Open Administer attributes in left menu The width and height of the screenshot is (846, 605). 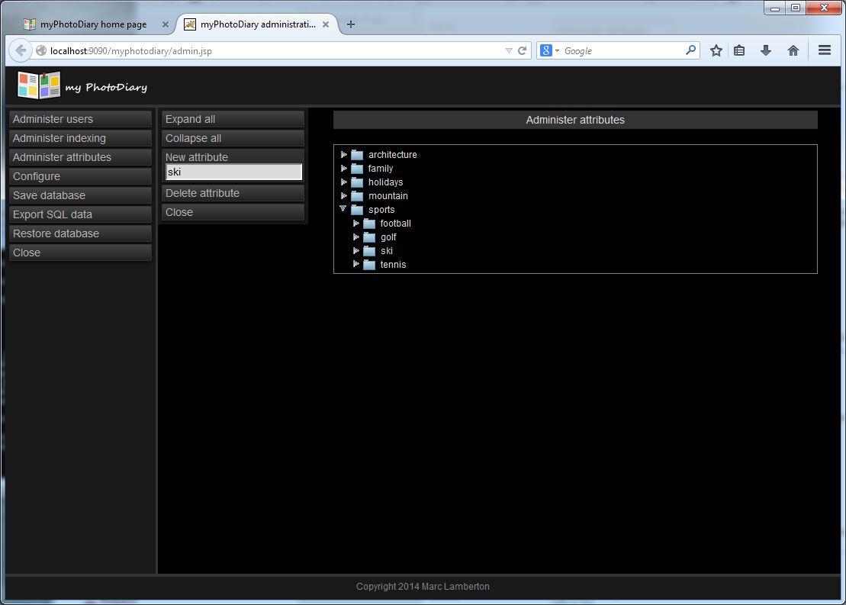80,157
